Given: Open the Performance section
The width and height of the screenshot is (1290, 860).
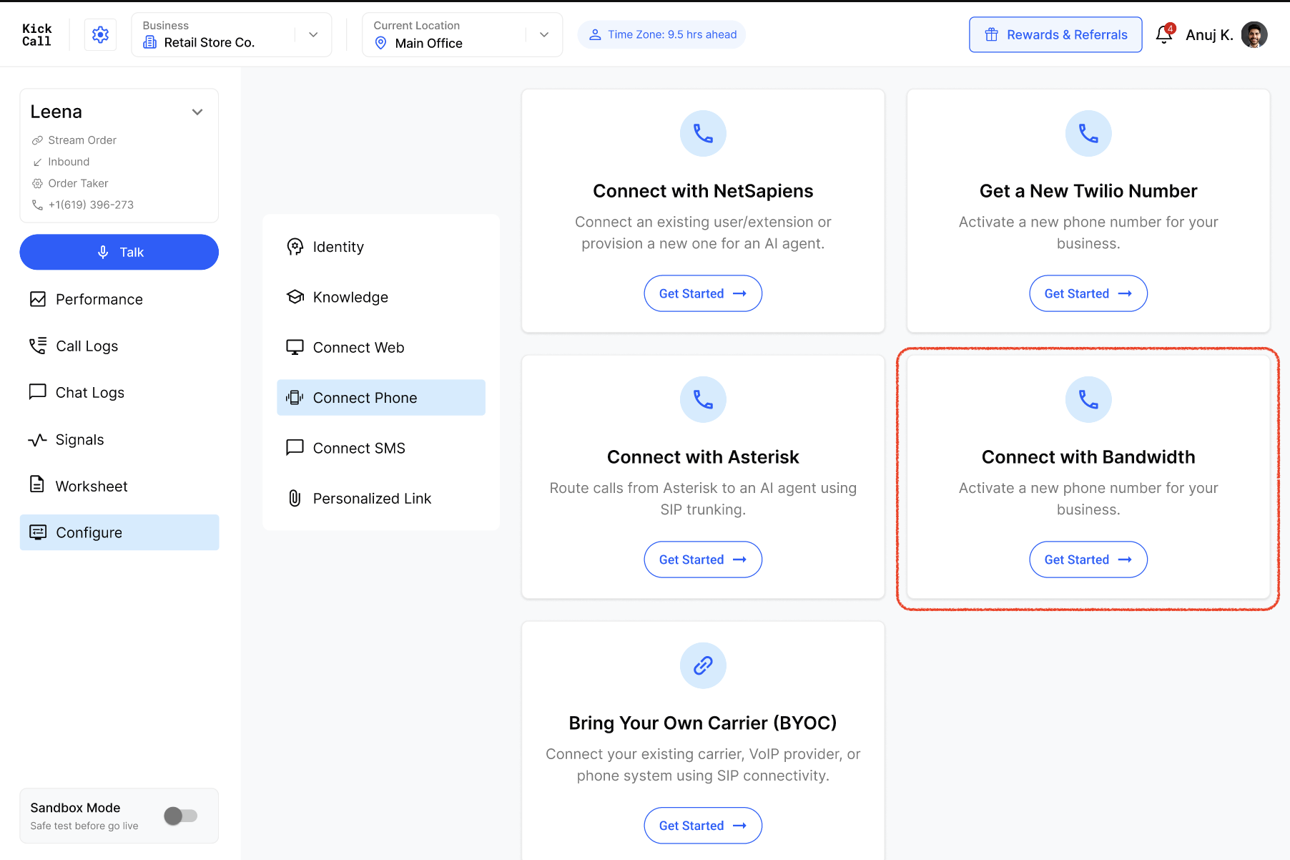Looking at the screenshot, I should point(119,299).
